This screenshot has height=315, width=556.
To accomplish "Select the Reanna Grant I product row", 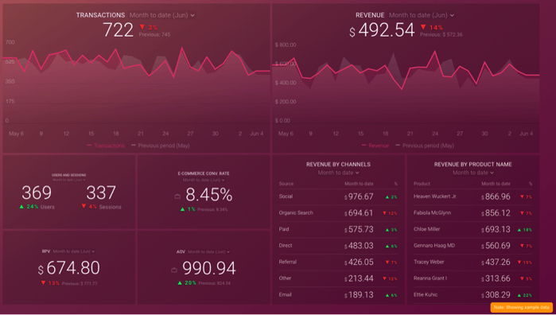I will coord(473,278).
